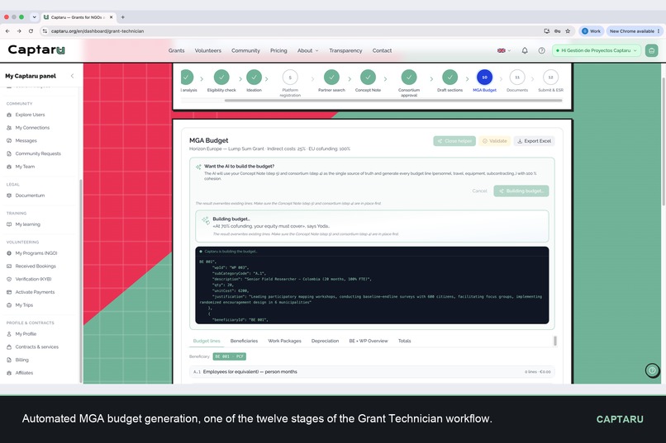Open the notifications bell
The height and width of the screenshot is (443, 666).
pos(525,50)
